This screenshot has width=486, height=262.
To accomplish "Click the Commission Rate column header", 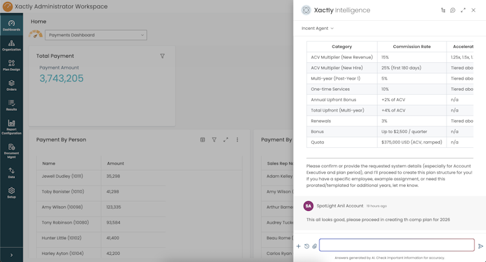I will coord(412,47).
